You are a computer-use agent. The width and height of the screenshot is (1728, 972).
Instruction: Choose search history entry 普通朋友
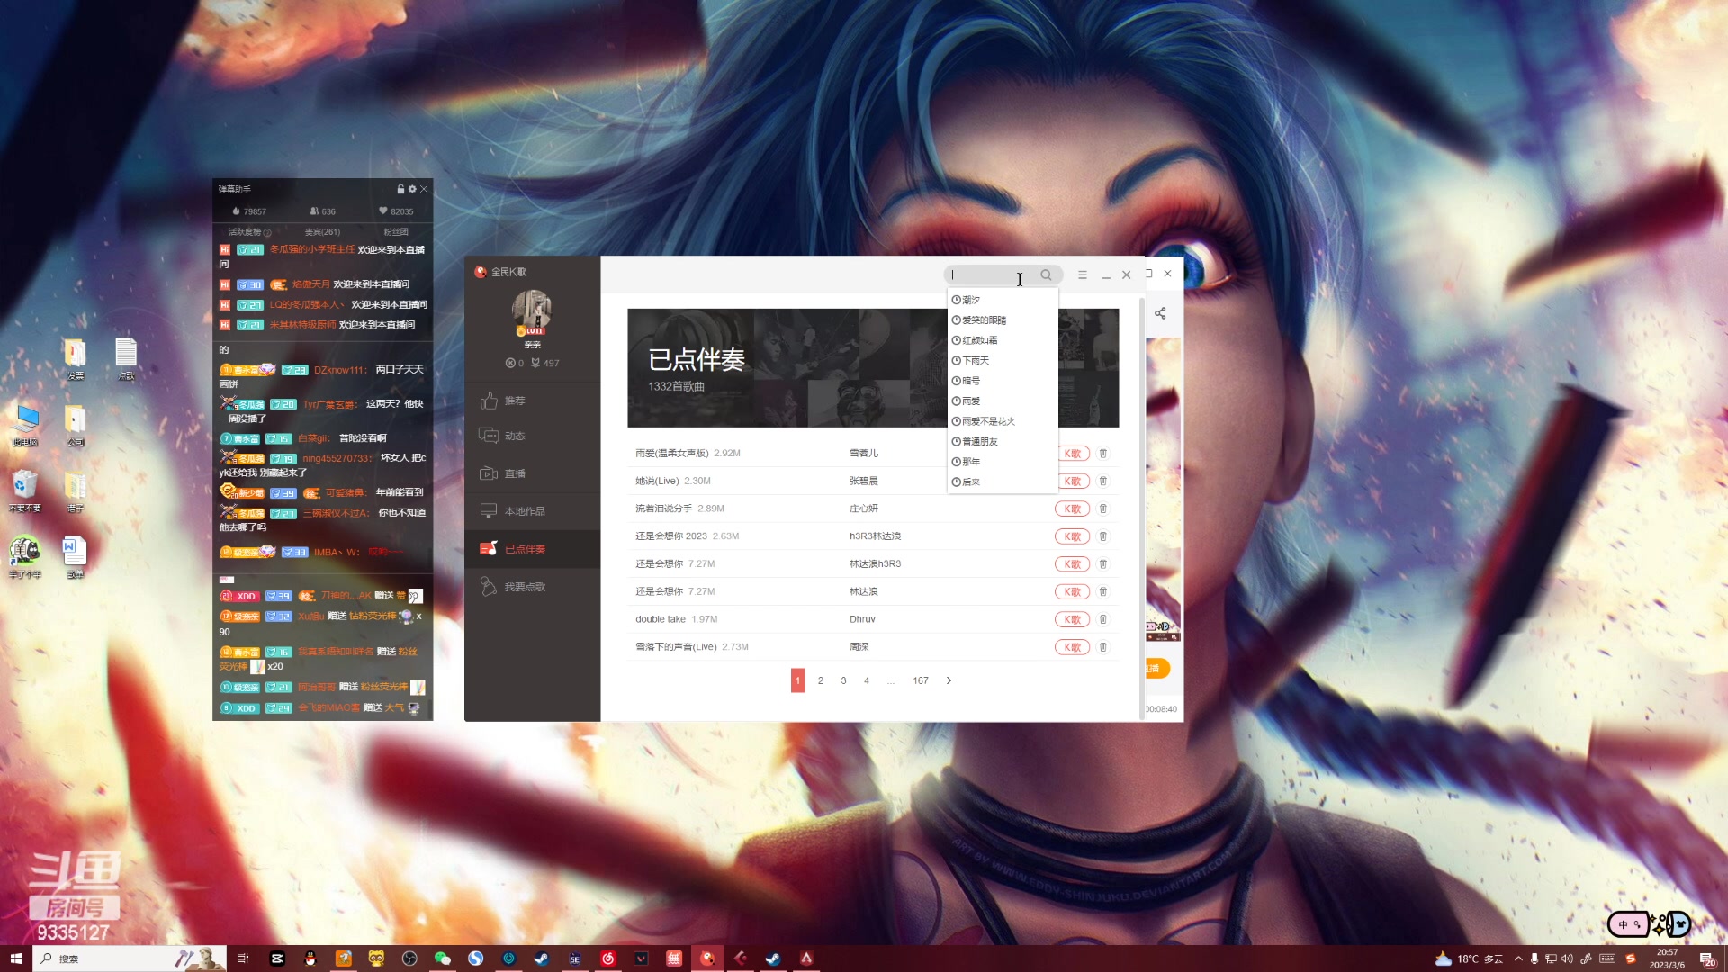[x=1003, y=441]
